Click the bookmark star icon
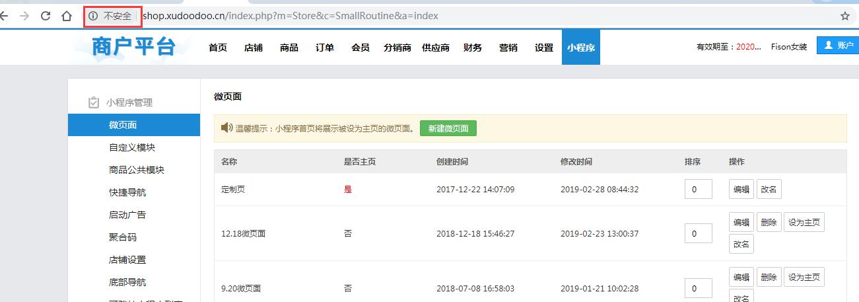859x302 pixels. coord(844,16)
